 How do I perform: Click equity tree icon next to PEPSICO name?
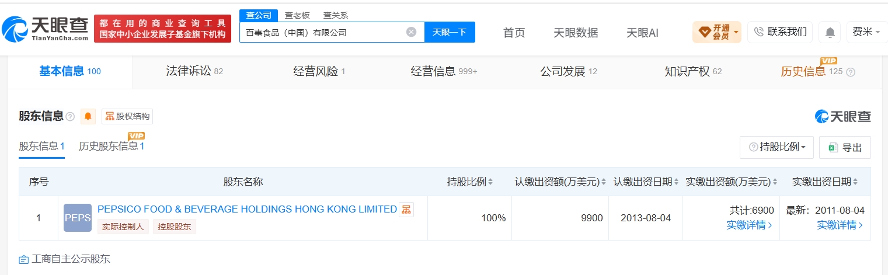tap(406, 209)
